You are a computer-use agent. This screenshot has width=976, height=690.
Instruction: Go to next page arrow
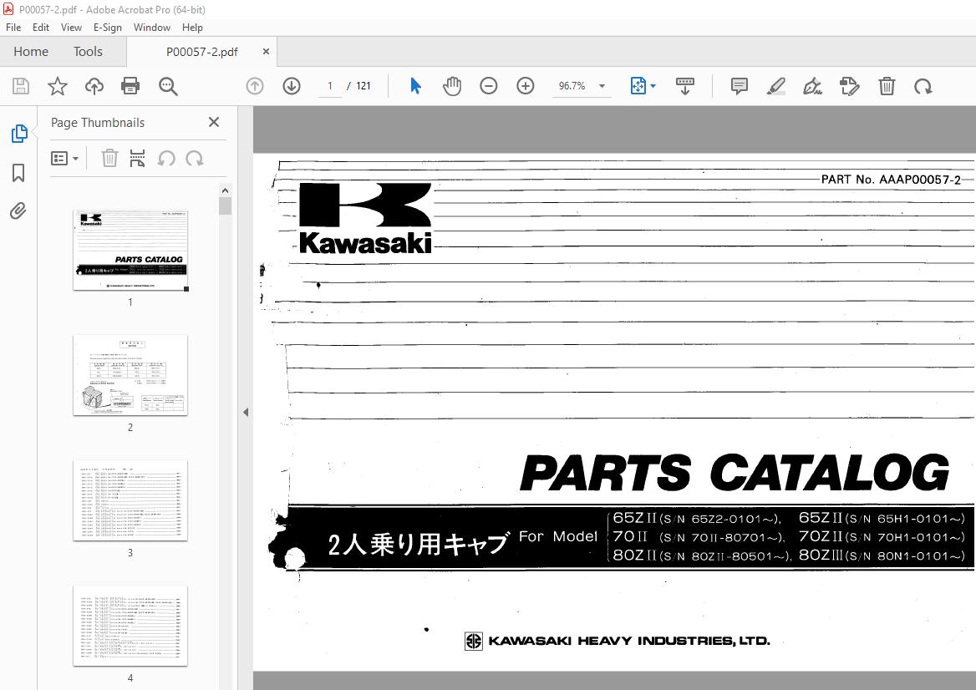[292, 86]
